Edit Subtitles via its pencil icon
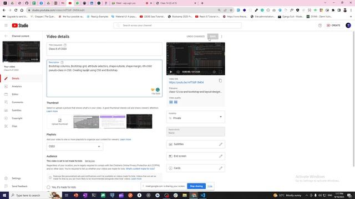355x199 pixels. (221, 144)
